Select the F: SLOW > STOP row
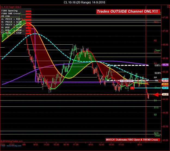This screenshot has height=151, width=170. (x=11, y=33)
